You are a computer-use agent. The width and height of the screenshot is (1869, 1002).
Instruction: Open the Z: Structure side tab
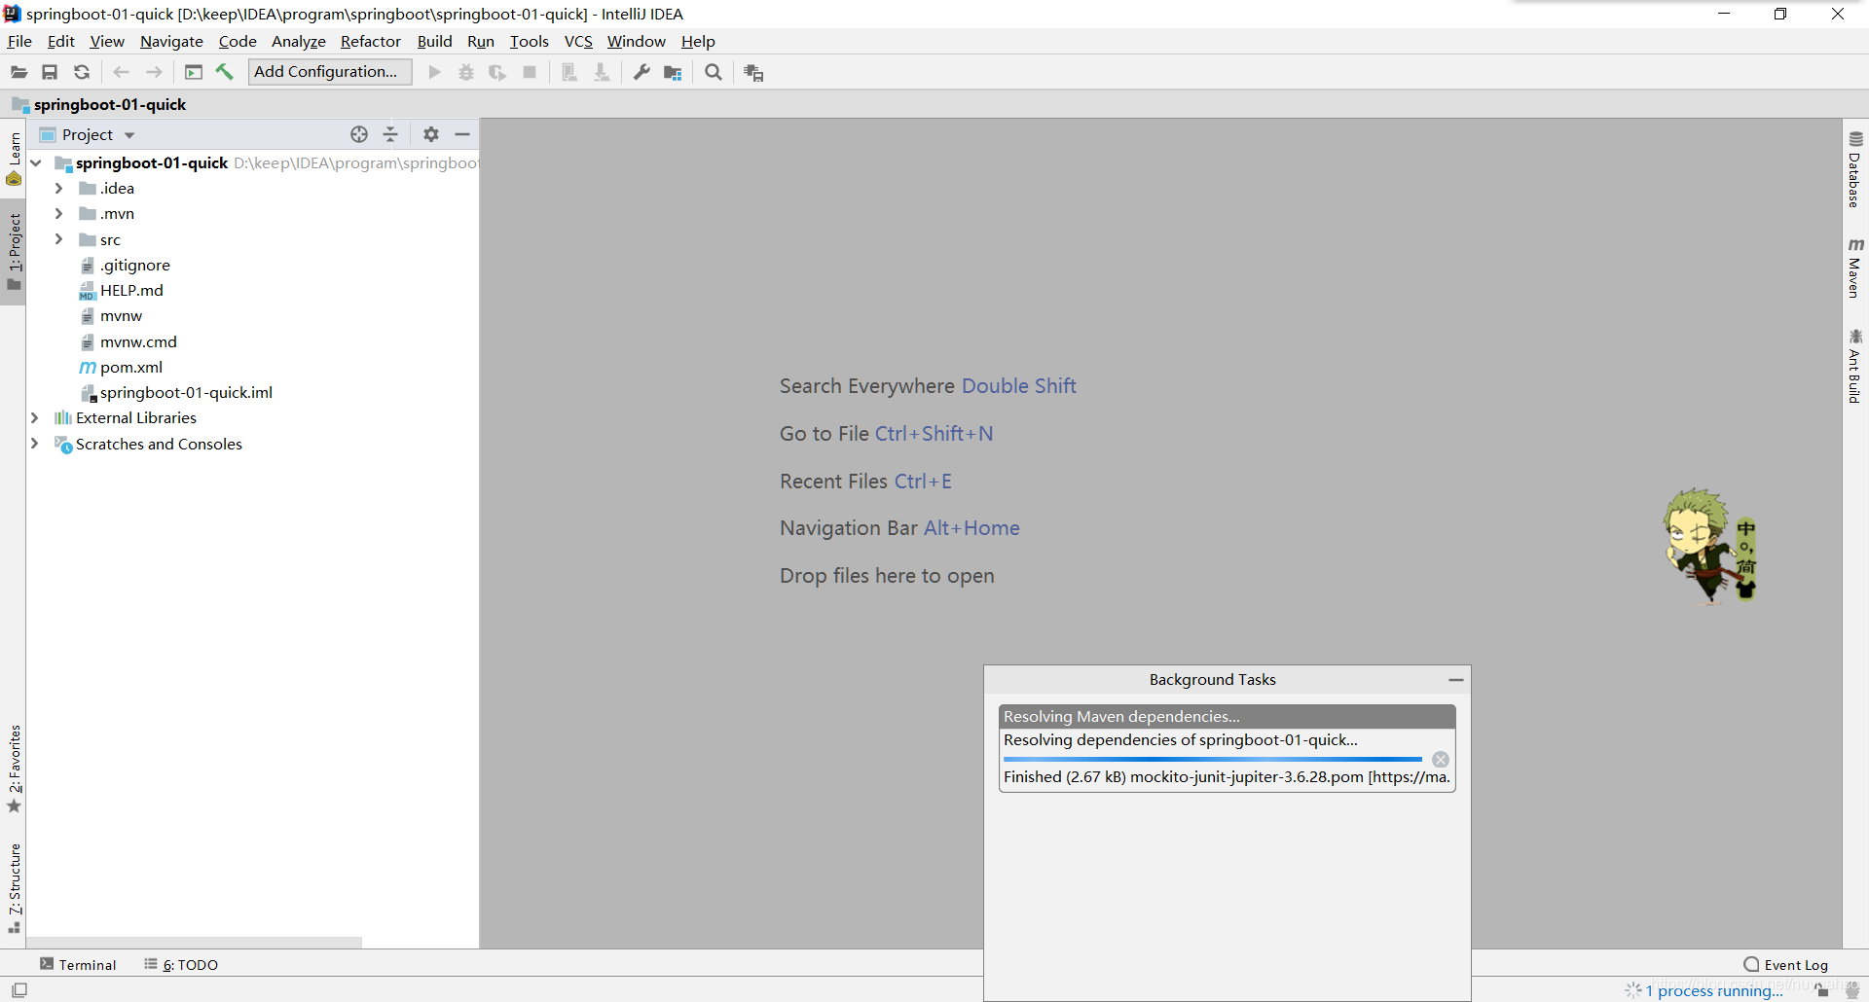point(14,888)
